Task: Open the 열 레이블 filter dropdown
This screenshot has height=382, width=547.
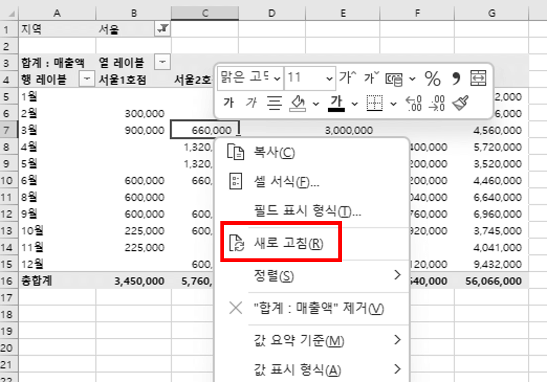Action: point(162,62)
